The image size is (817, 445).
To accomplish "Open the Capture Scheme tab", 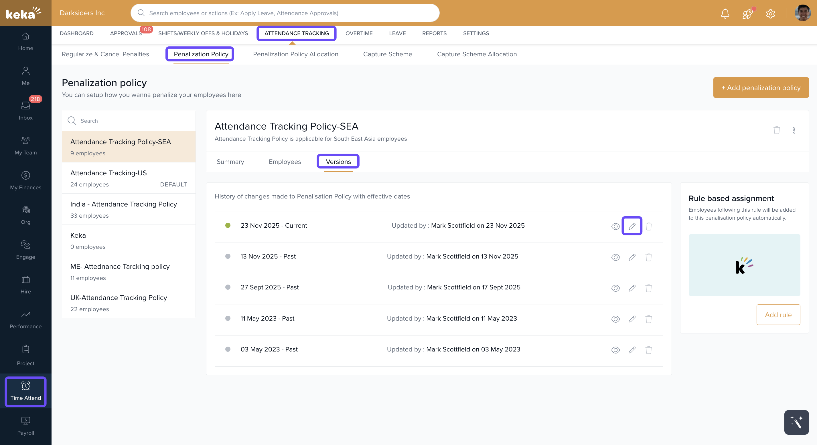I will point(387,54).
